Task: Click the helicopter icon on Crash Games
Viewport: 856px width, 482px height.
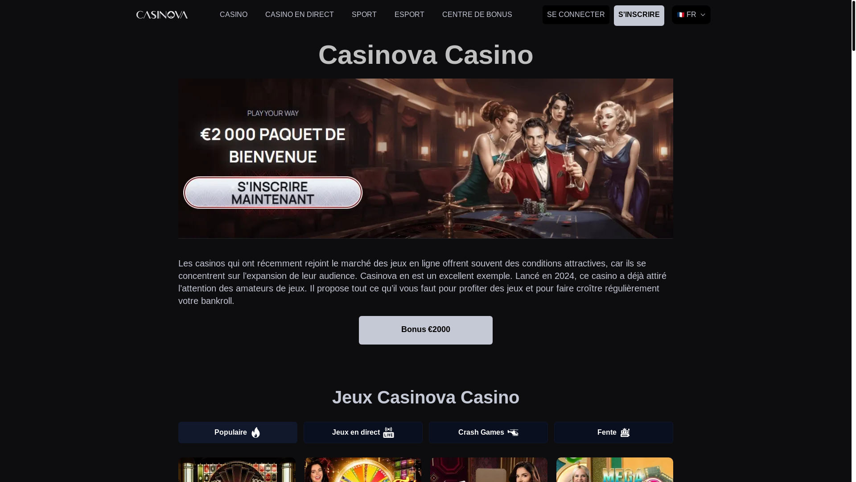Action: tap(513, 432)
